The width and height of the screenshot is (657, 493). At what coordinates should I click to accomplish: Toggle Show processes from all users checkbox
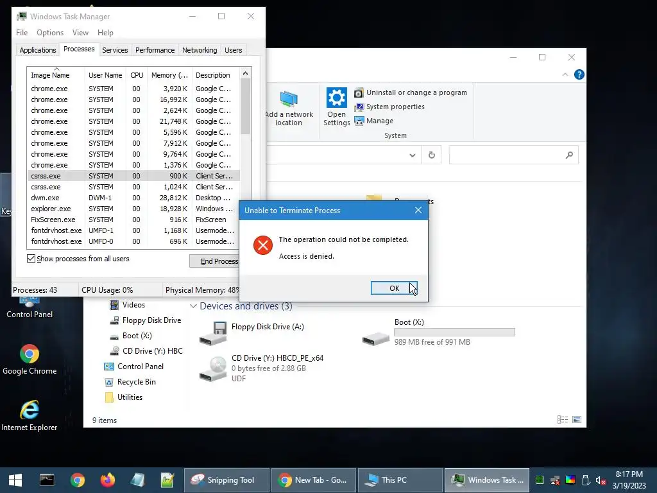pyautogui.click(x=31, y=259)
